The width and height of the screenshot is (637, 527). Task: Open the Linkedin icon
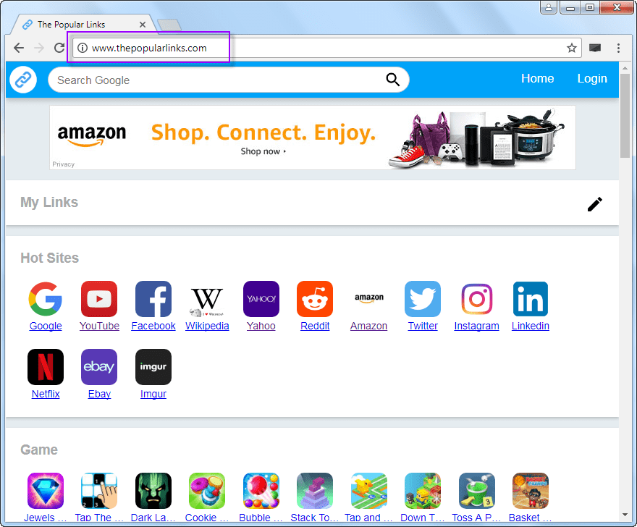tap(531, 299)
